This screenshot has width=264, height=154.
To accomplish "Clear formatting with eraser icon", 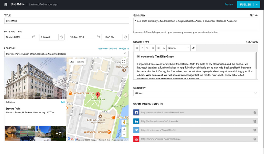I will [193, 48].
